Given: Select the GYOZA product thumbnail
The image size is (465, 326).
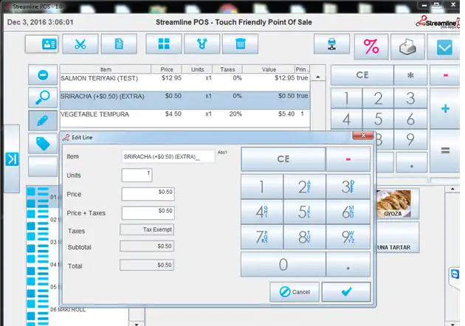Looking at the screenshot, I should 397,204.
